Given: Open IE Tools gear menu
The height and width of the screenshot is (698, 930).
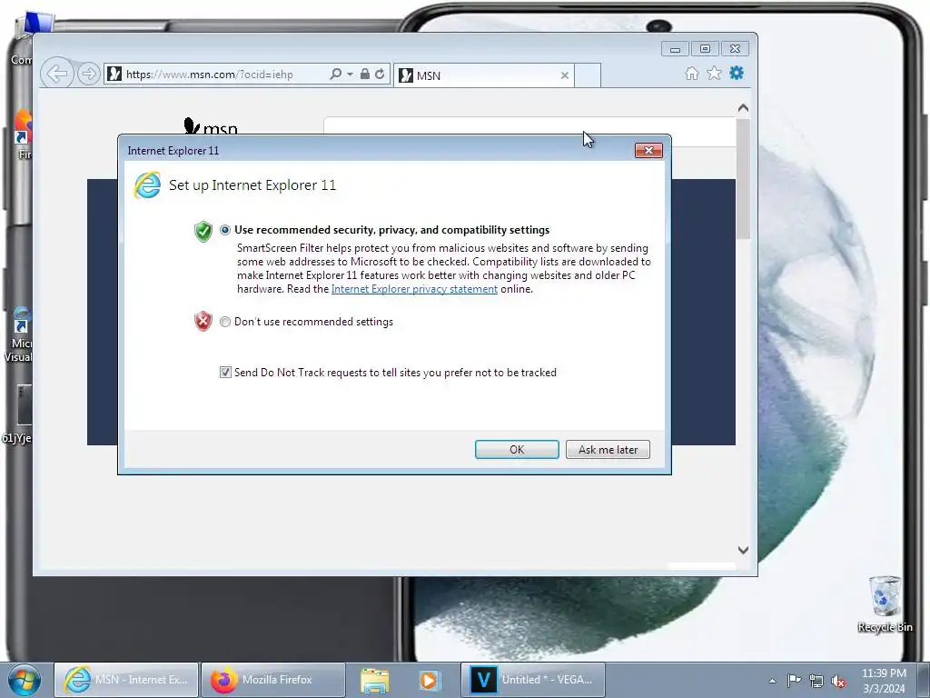Looking at the screenshot, I should [x=737, y=73].
